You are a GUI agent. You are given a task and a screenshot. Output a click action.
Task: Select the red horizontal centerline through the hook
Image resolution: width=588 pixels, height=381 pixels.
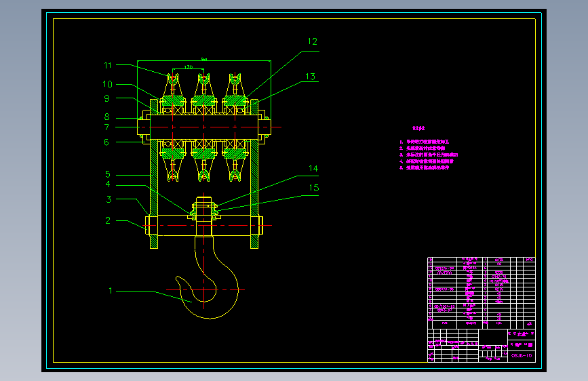205,290
